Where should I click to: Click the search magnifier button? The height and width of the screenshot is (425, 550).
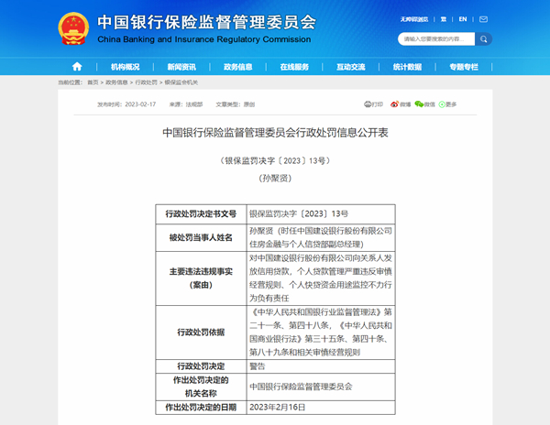484,38
